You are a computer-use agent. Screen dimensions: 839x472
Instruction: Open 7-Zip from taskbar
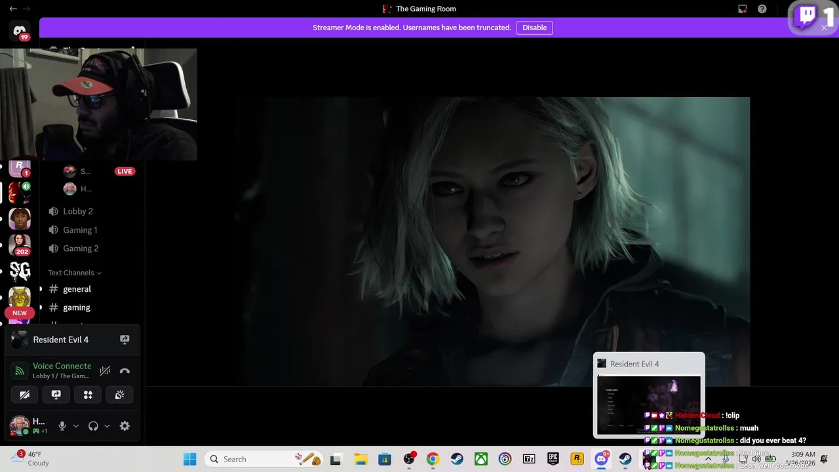tap(529, 459)
